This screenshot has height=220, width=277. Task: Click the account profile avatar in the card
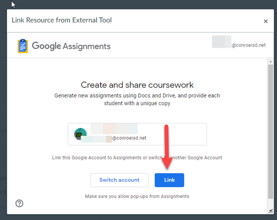80,134
